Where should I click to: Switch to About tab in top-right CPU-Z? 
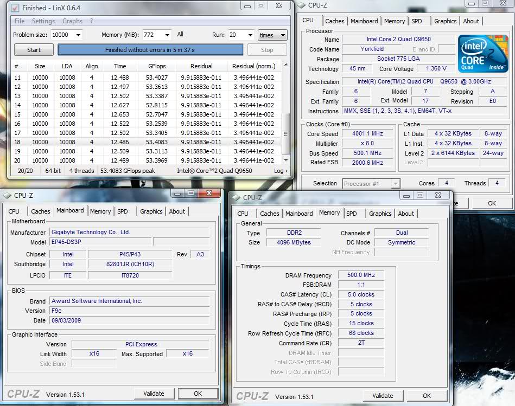[x=471, y=21]
